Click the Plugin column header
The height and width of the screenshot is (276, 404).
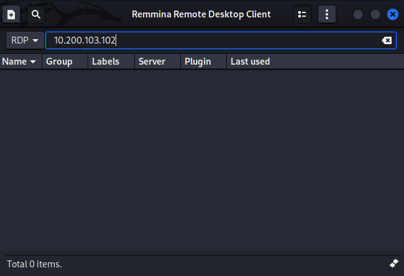click(x=198, y=62)
